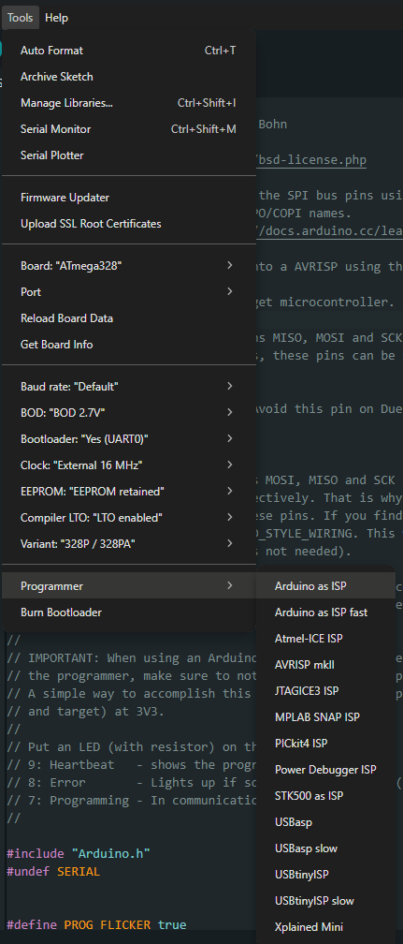Select USBasp as the programmer
The width and height of the screenshot is (403, 944).
[x=325, y=822]
